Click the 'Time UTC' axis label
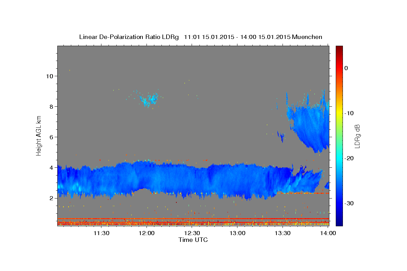 pyautogui.click(x=193, y=240)
